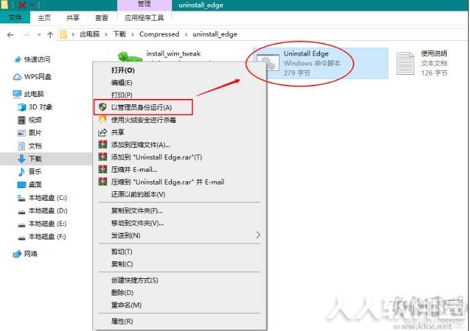Image resolution: width=470 pixels, height=331 pixels.
Task: Switch to the 主页 ribbon tab
Action: point(44,17)
